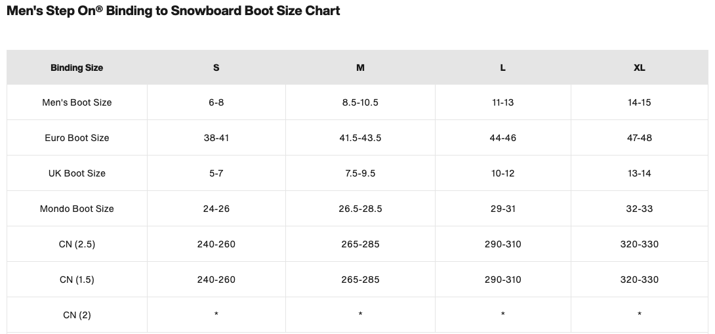The height and width of the screenshot is (334, 715).
Task: Click the 26.5-28.5 Mondo size cell
Action: (x=360, y=209)
